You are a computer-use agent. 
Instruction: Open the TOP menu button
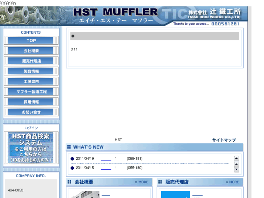point(31,40)
